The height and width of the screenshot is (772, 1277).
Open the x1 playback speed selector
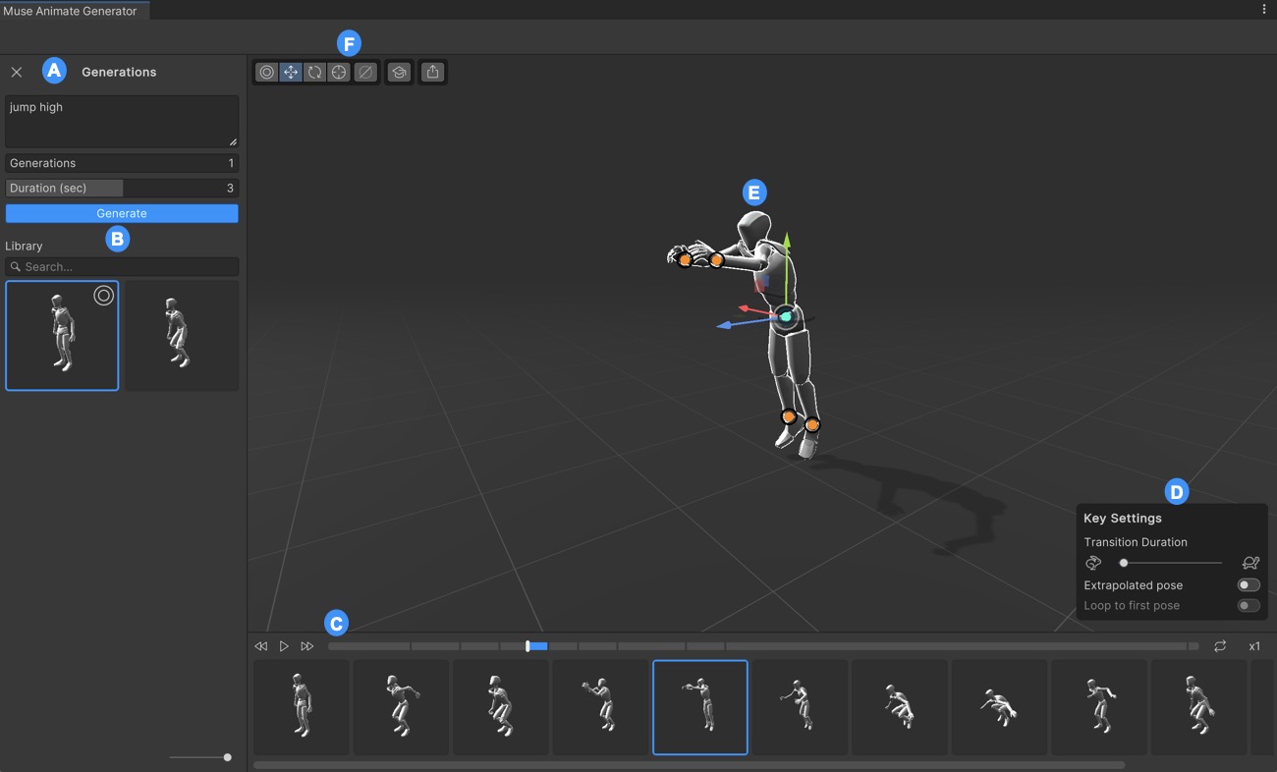pyautogui.click(x=1254, y=646)
